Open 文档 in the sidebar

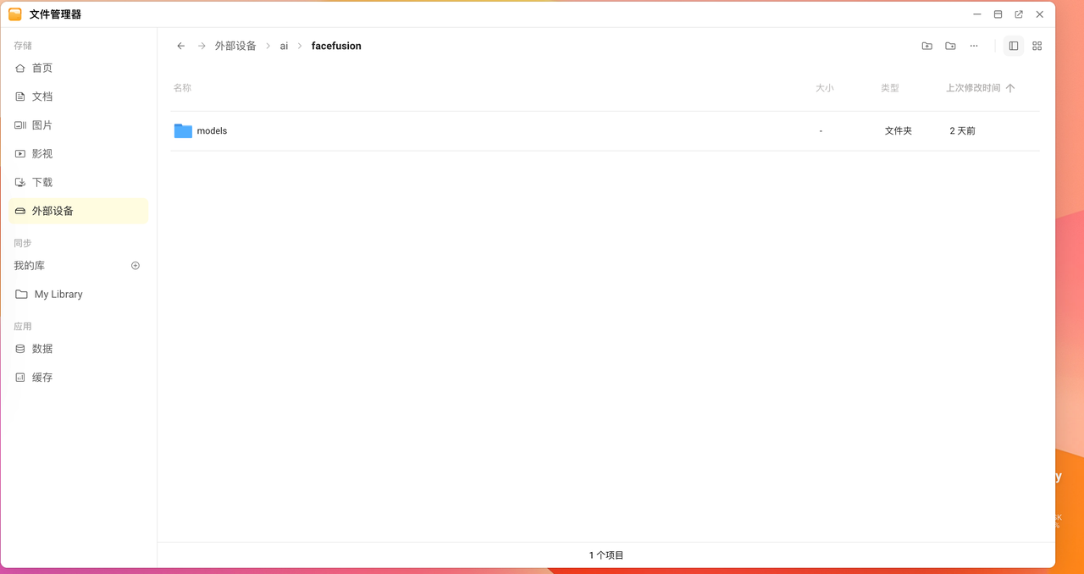[x=42, y=97]
